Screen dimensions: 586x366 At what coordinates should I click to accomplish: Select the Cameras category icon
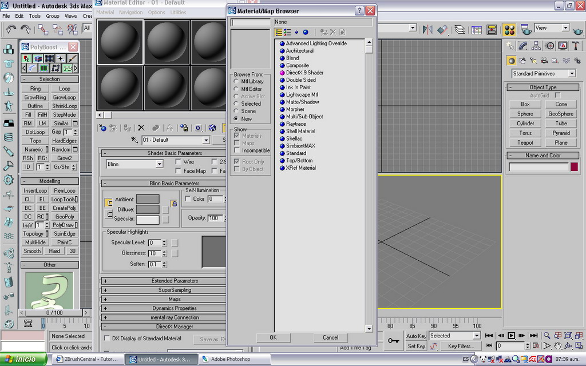click(545, 61)
